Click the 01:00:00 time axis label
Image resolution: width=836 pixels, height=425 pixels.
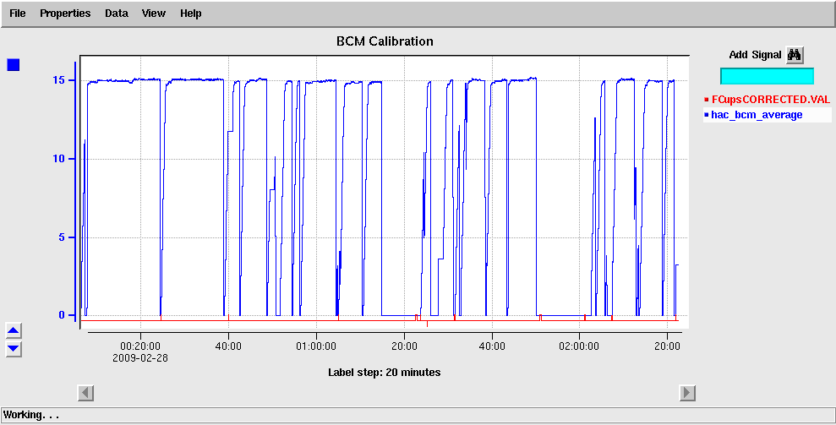tap(316, 346)
